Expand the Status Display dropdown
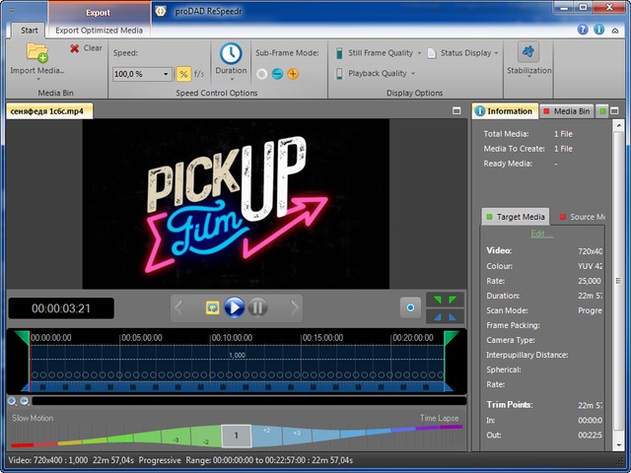This screenshot has width=631, height=473. coord(496,53)
